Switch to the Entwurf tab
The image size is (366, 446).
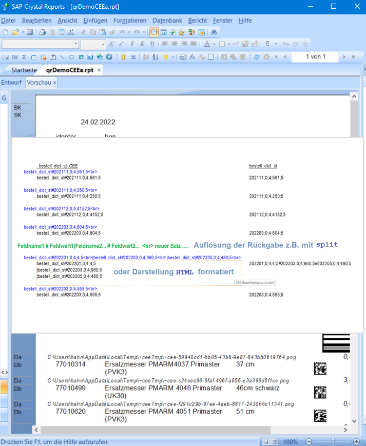(x=11, y=83)
